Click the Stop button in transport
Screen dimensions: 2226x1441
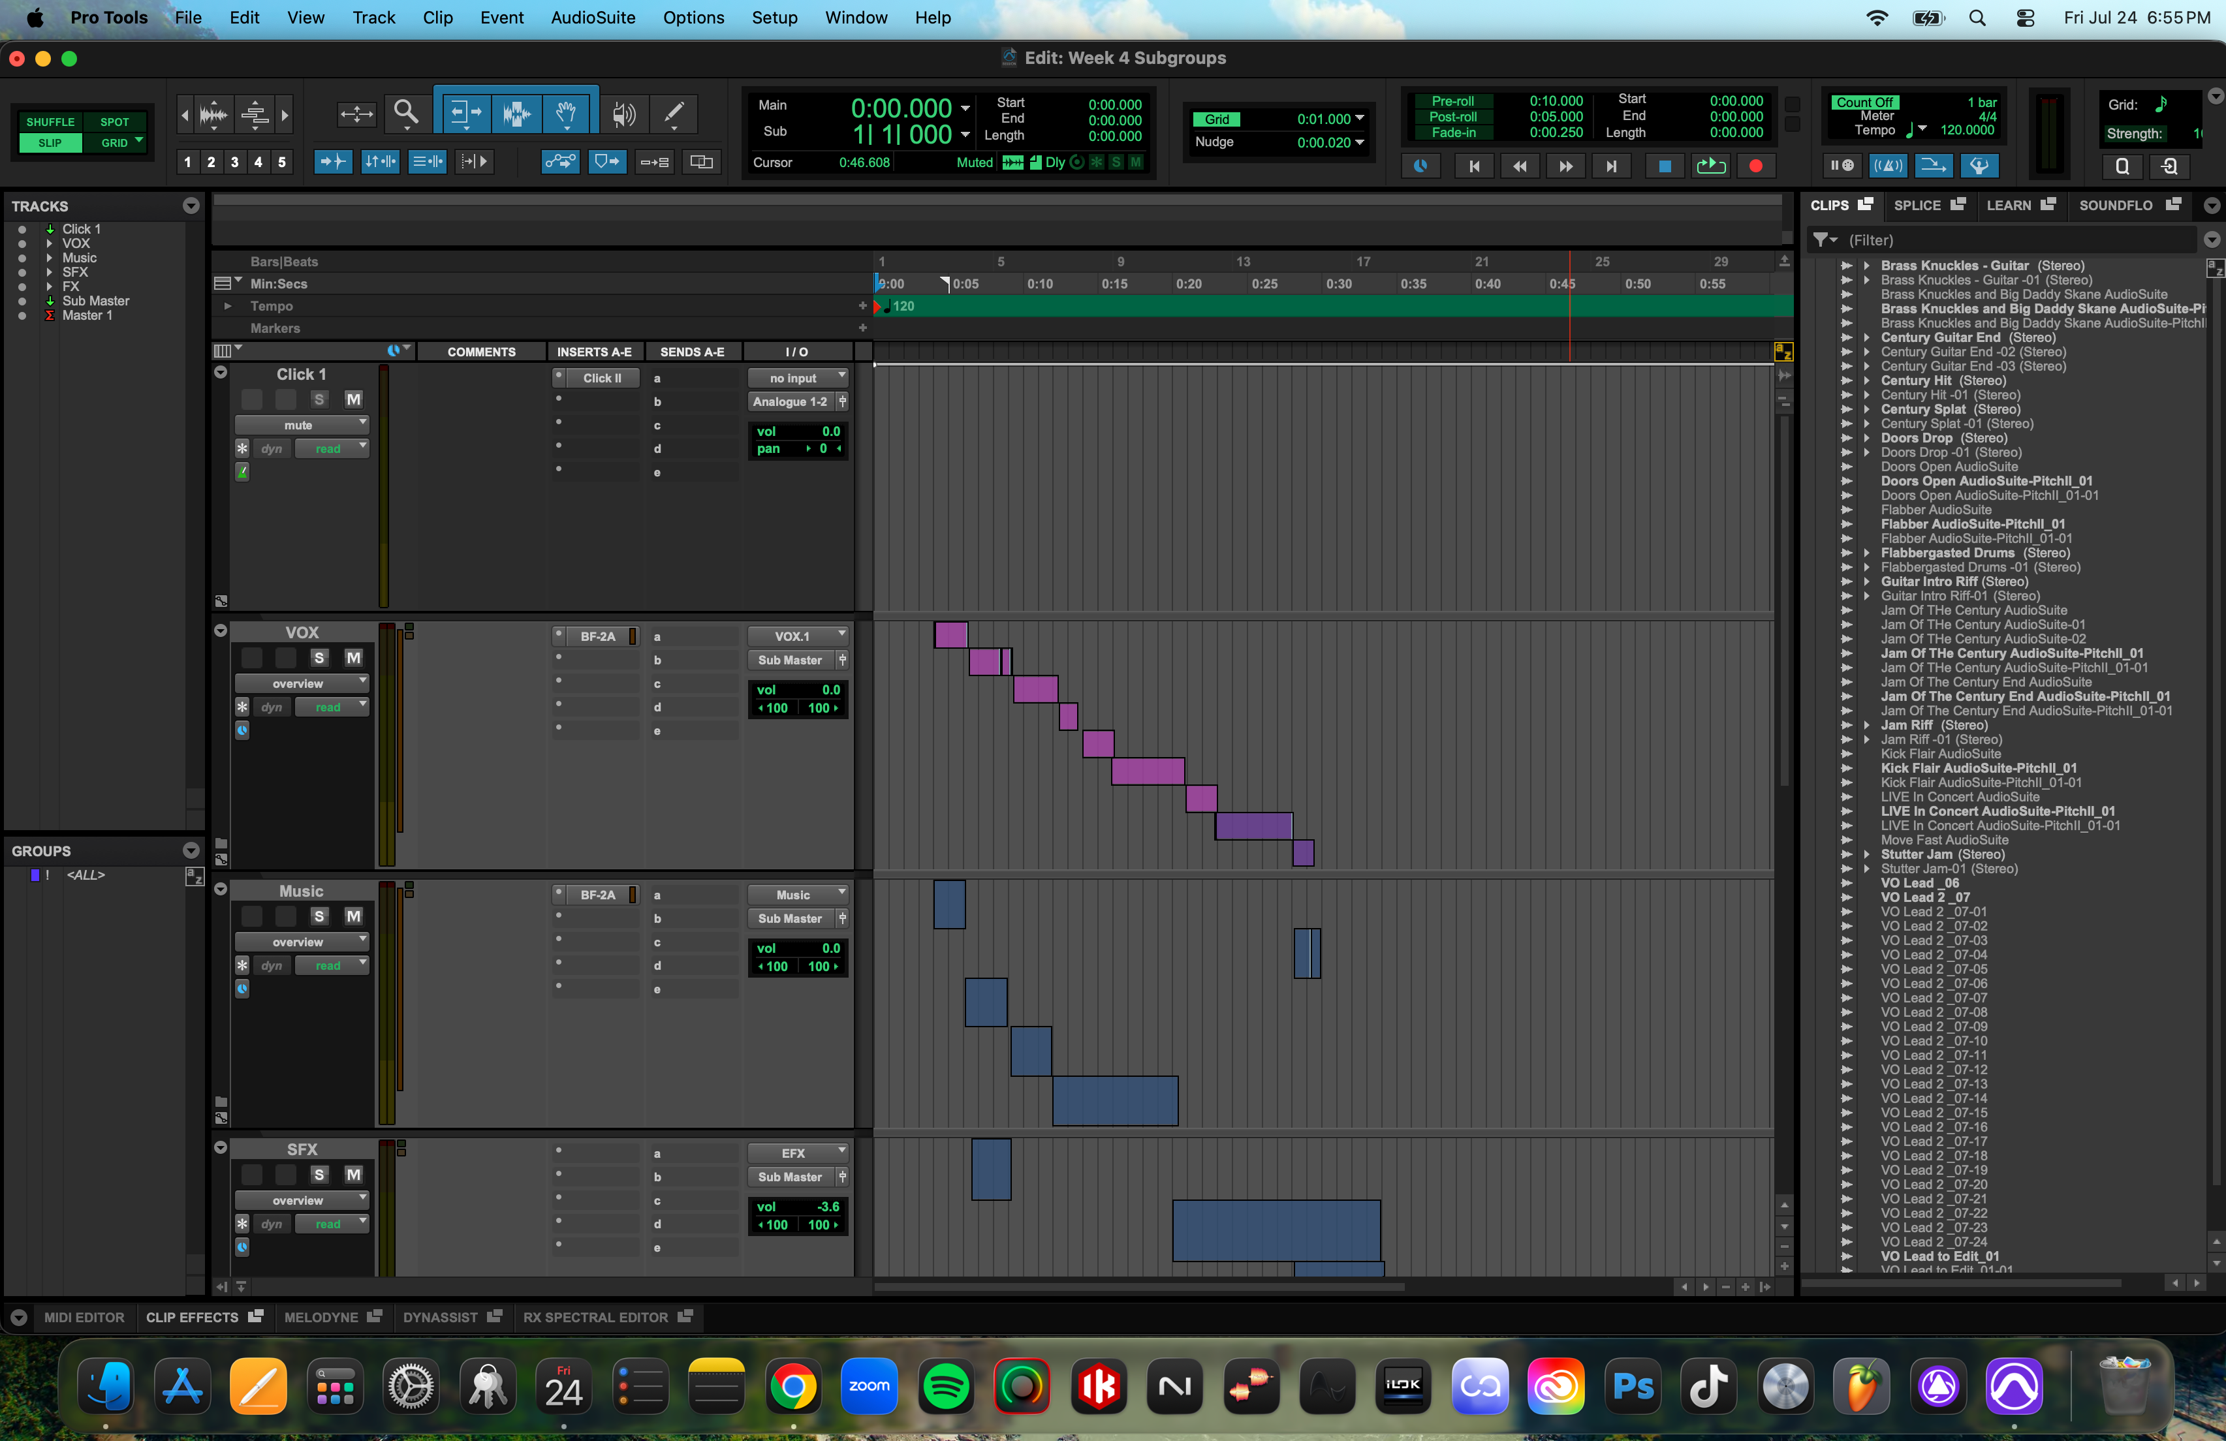tap(1664, 166)
